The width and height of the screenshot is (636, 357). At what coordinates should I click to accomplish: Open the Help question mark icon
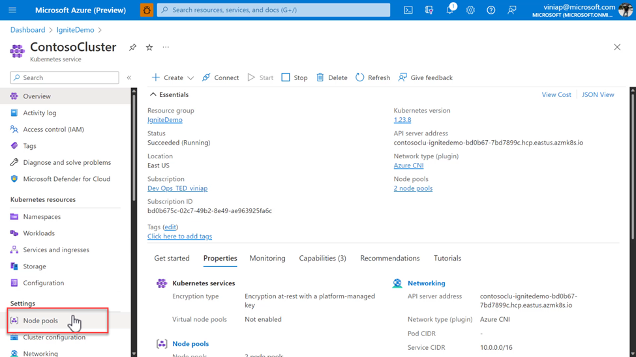click(491, 10)
